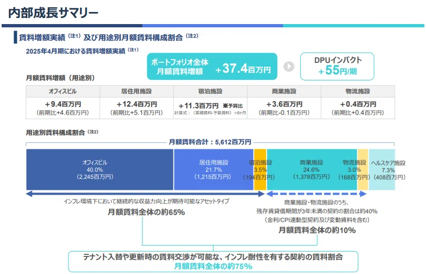Click the light cyan ヘルスケア施設 7.3% segment
The height and width of the screenshot is (274, 426).
click(382, 170)
